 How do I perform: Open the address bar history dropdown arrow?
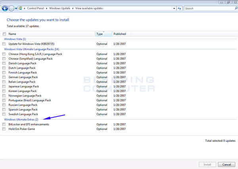(x=174, y=8)
